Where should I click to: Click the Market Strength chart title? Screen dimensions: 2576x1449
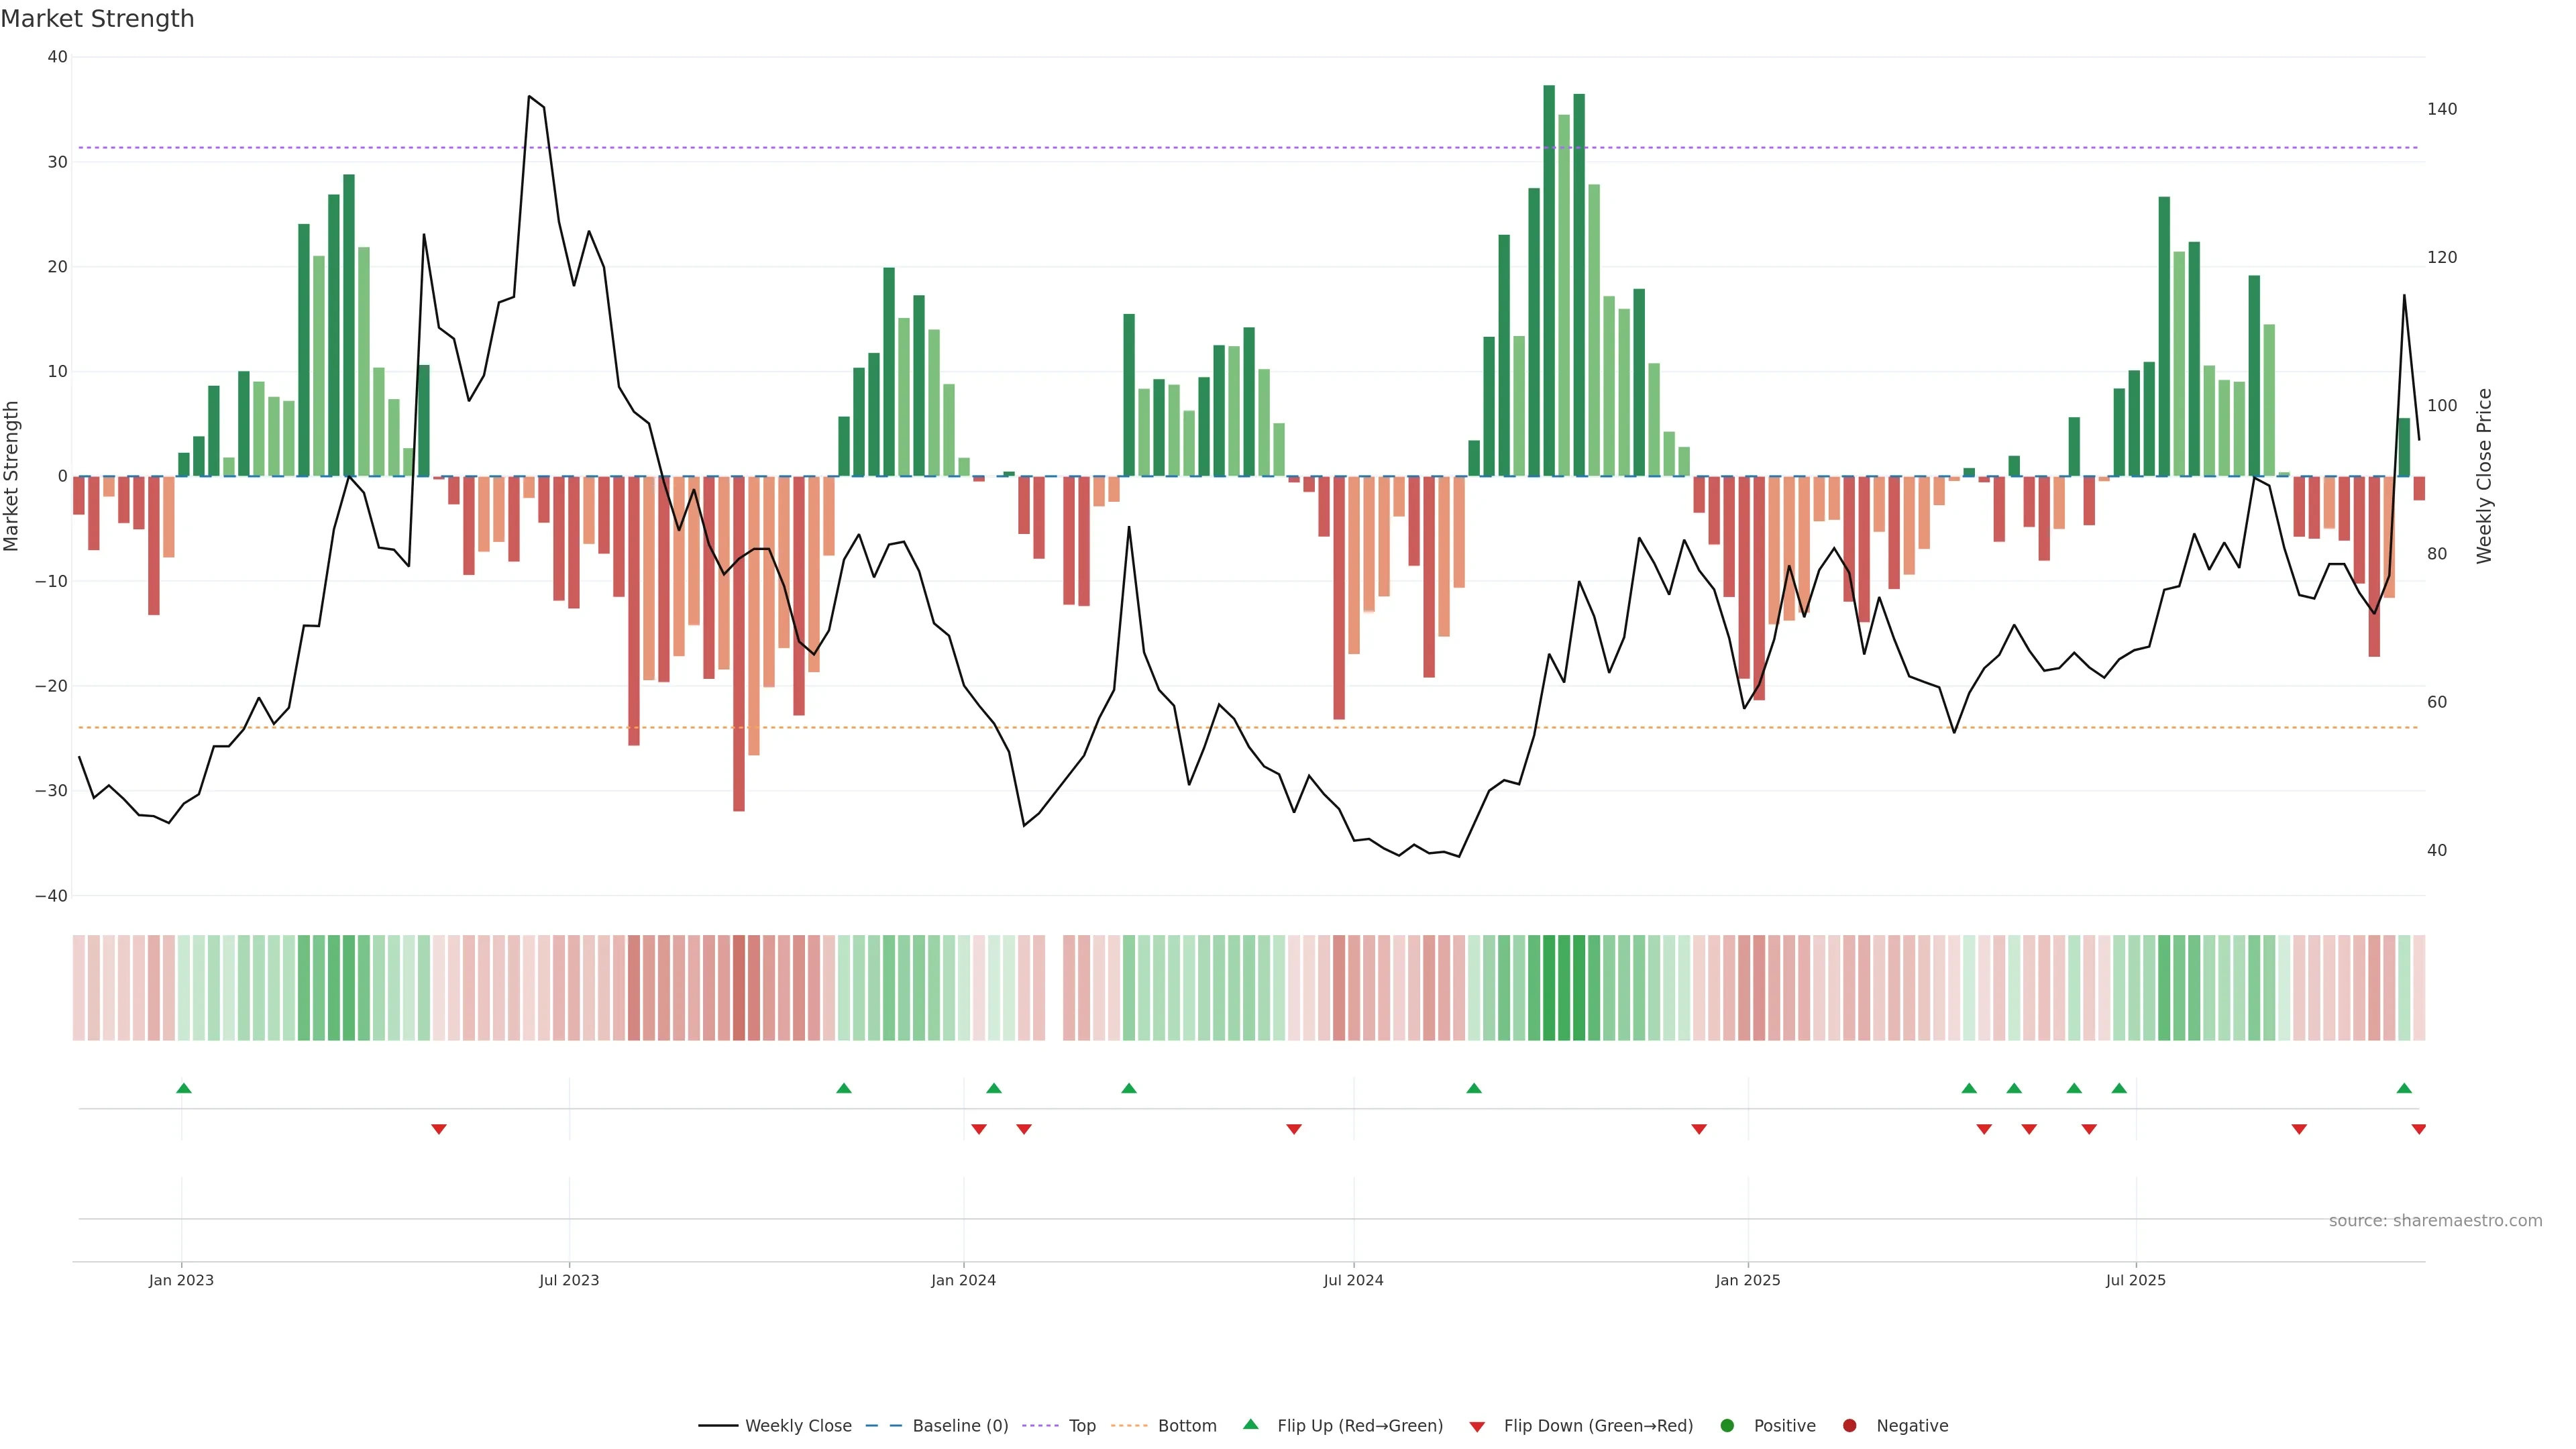(x=97, y=19)
